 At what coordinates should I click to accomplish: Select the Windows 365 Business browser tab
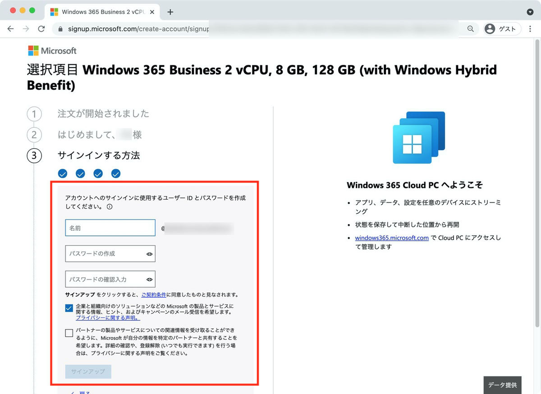coord(102,12)
